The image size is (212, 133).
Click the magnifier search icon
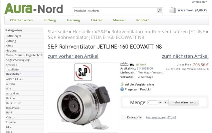159,10
